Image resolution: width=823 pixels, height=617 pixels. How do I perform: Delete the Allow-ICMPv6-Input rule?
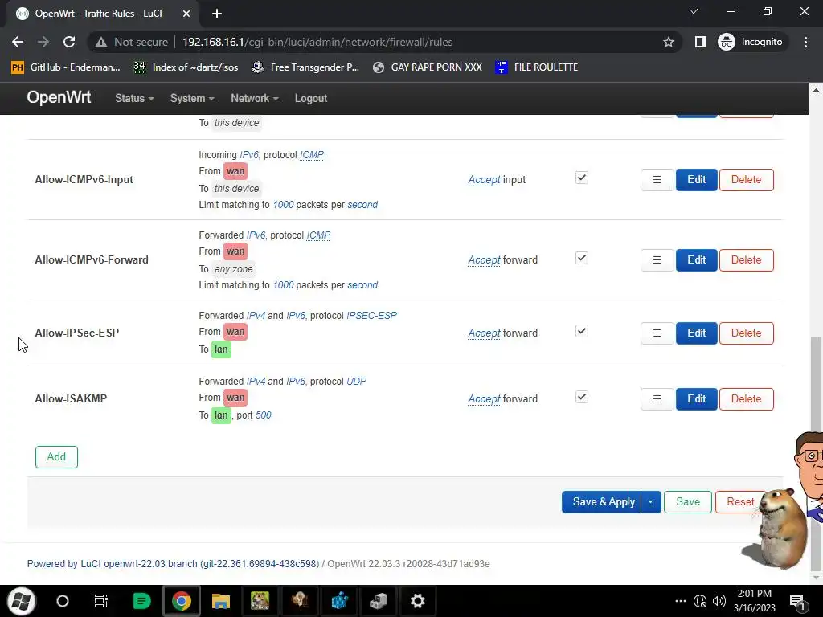pos(746,179)
